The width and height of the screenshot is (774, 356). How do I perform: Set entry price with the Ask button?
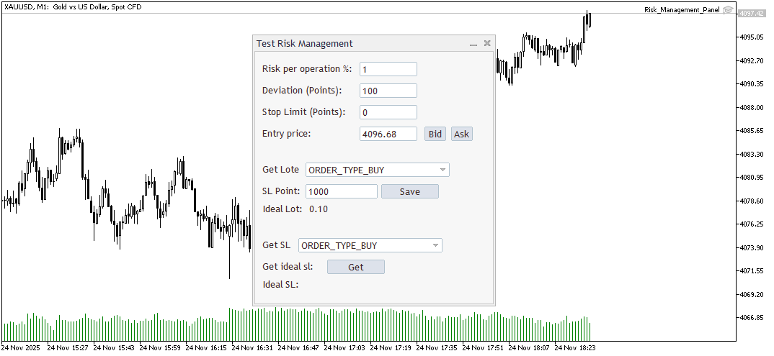[461, 134]
